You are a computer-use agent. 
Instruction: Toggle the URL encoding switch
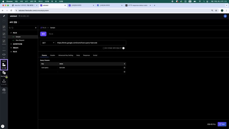click(x=124, y=48)
